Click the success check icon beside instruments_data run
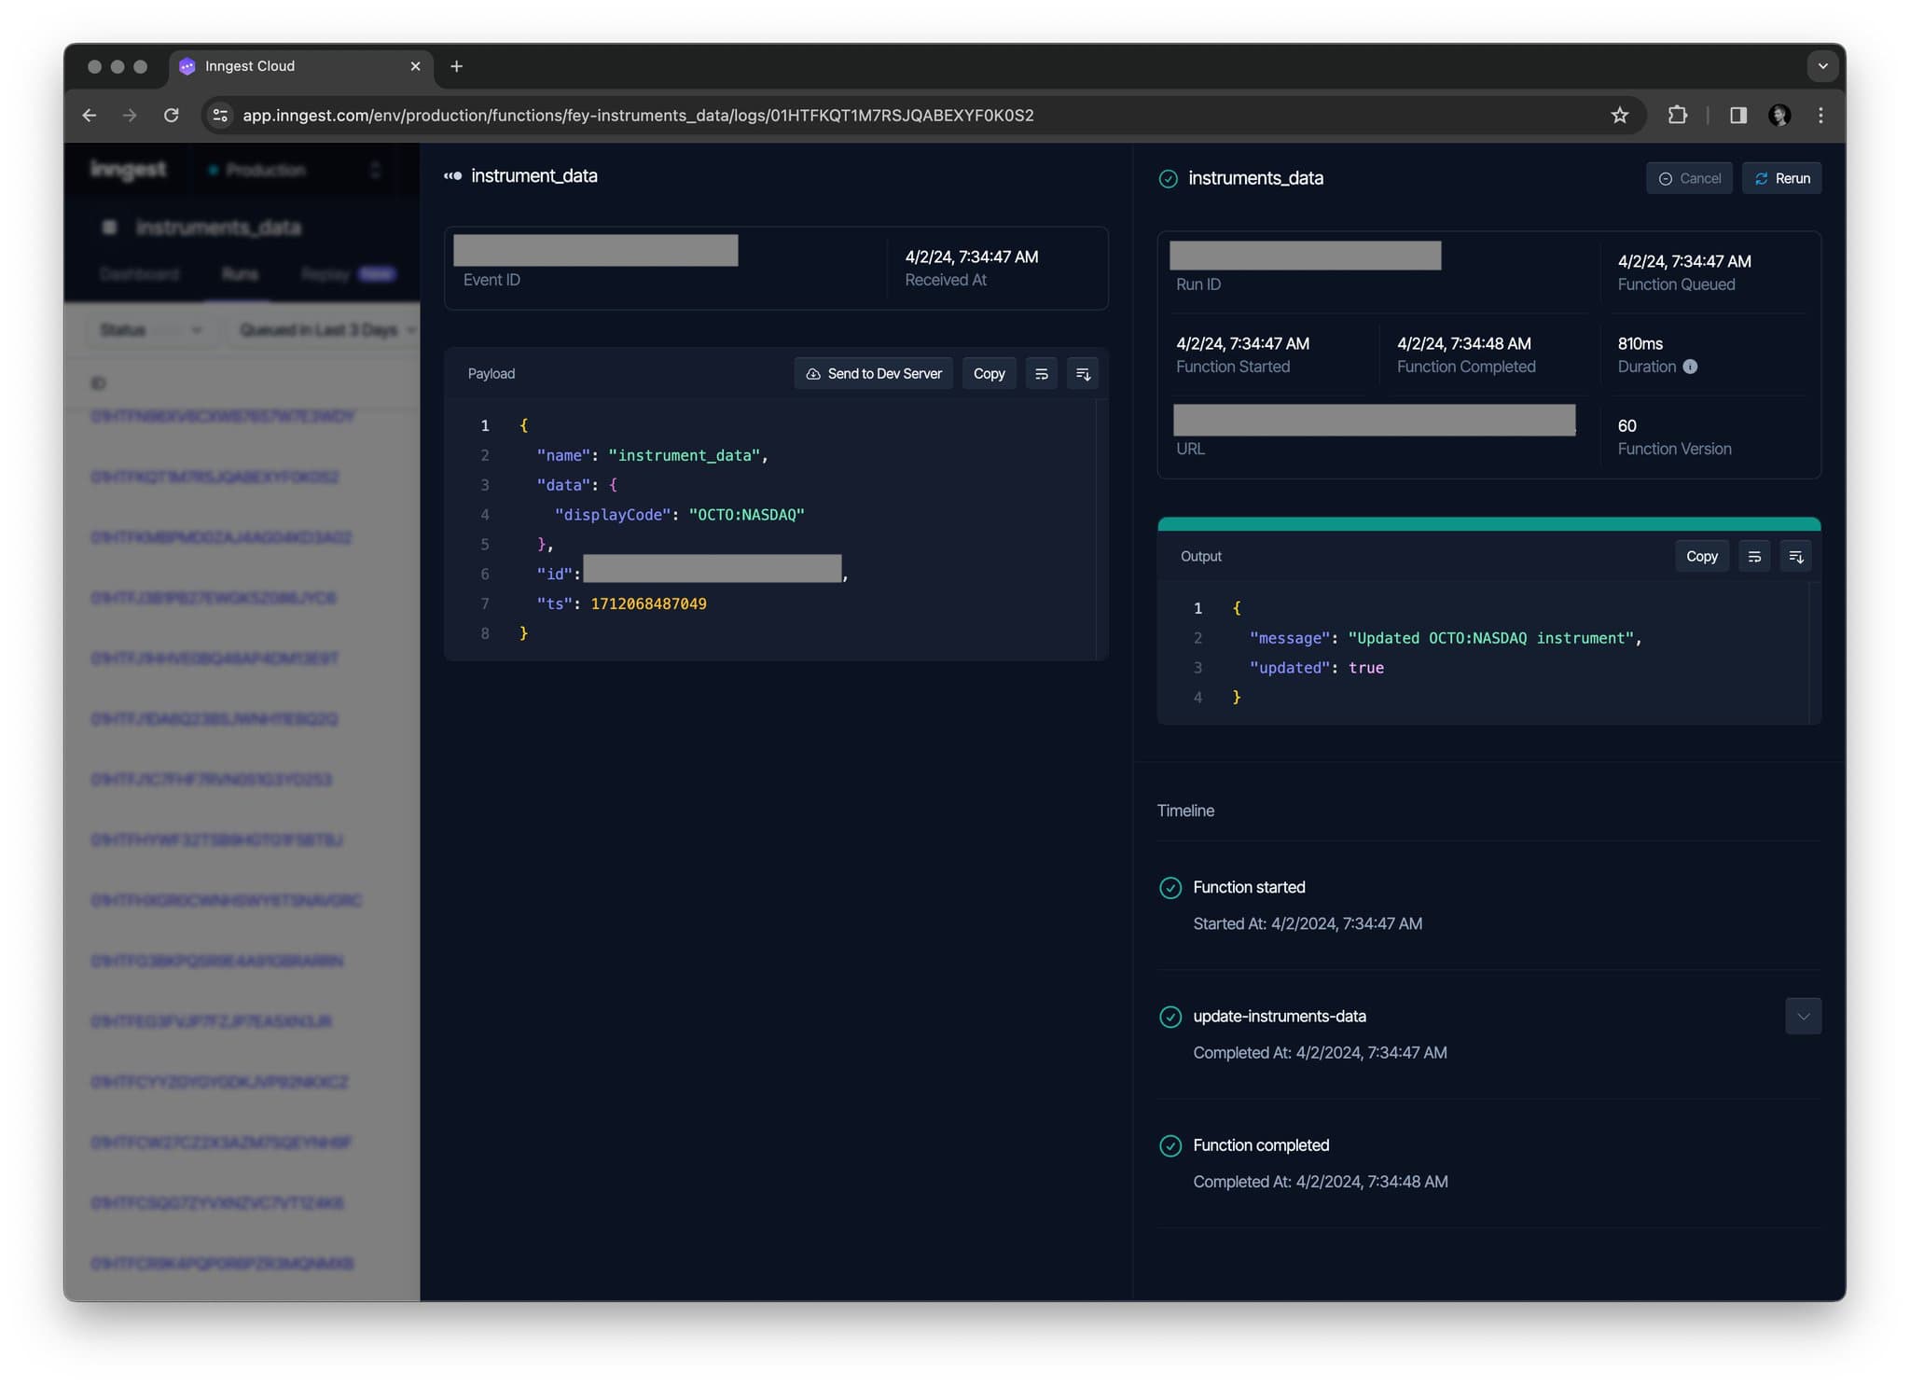This screenshot has width=1910, height=1386. click(x=1169, y=178)
